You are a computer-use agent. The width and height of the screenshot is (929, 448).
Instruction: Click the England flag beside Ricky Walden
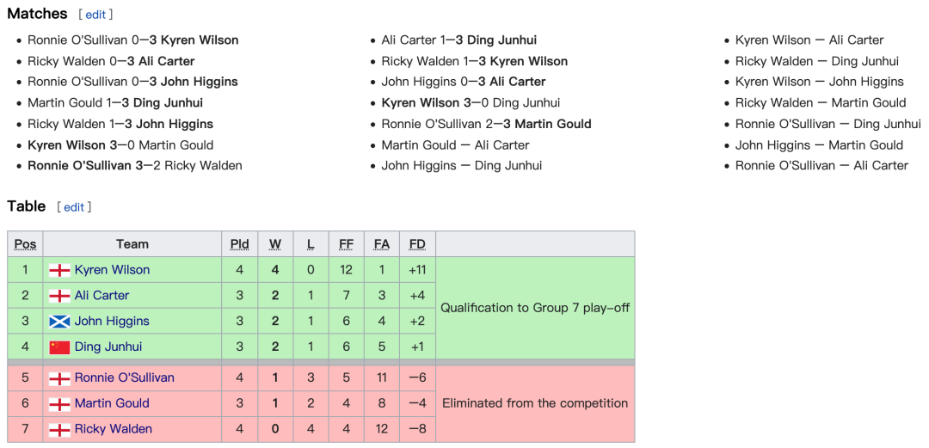pos(59,429)
